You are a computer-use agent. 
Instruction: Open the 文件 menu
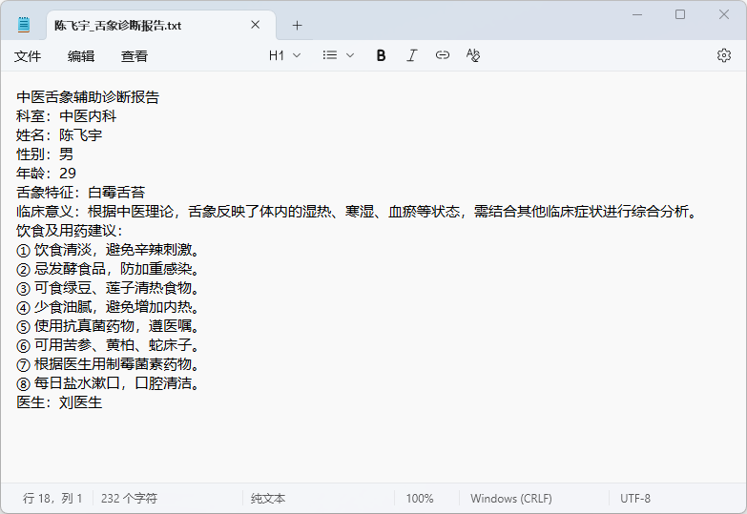[28, 56]
